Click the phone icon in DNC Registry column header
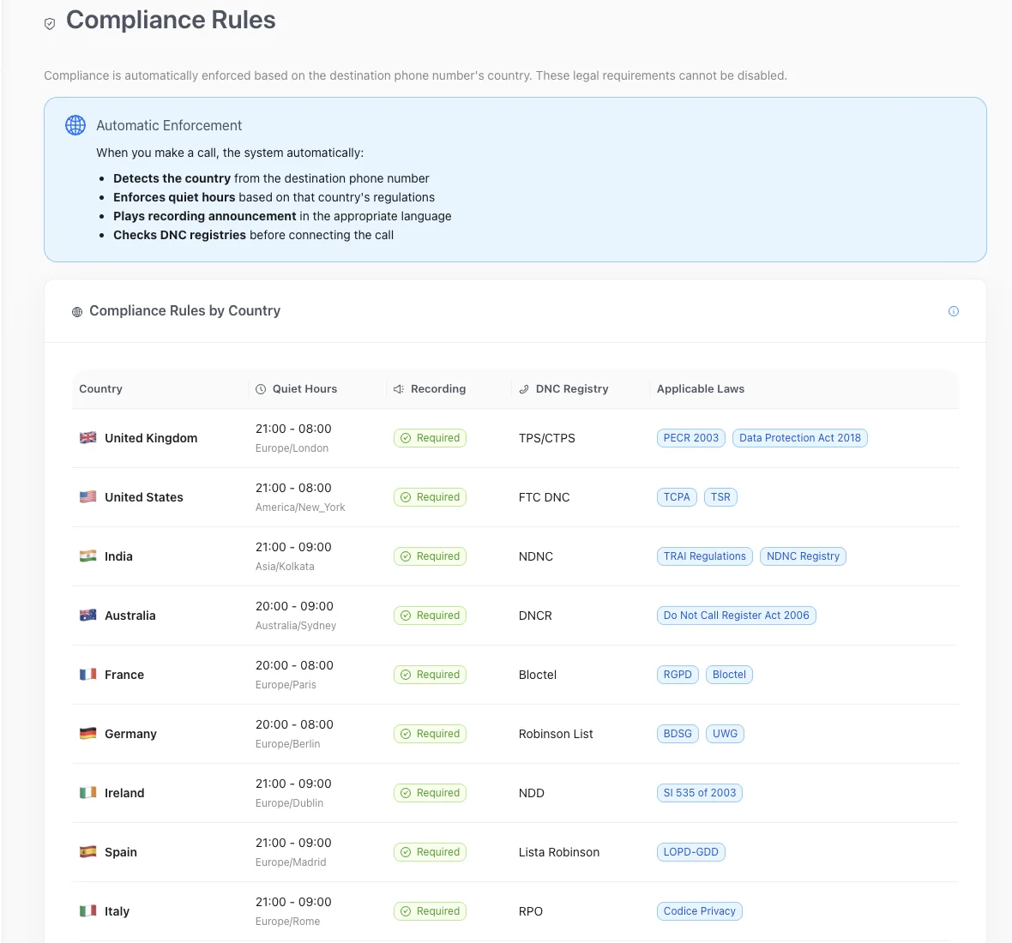 coord(524,389)
